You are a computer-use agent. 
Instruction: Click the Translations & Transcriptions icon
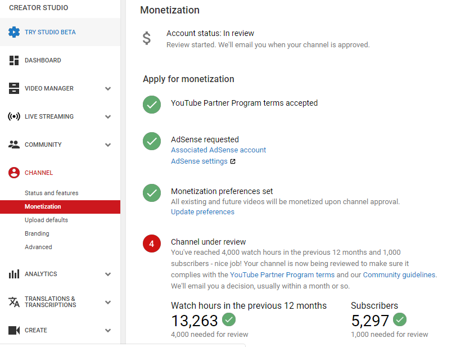coord(14,302)
